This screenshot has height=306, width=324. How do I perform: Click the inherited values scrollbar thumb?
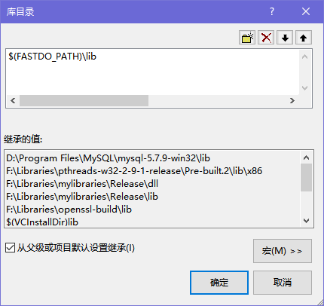306,177
